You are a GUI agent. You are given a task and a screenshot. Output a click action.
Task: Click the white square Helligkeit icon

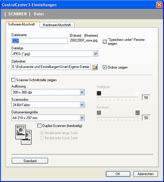[x=137, y=93]
